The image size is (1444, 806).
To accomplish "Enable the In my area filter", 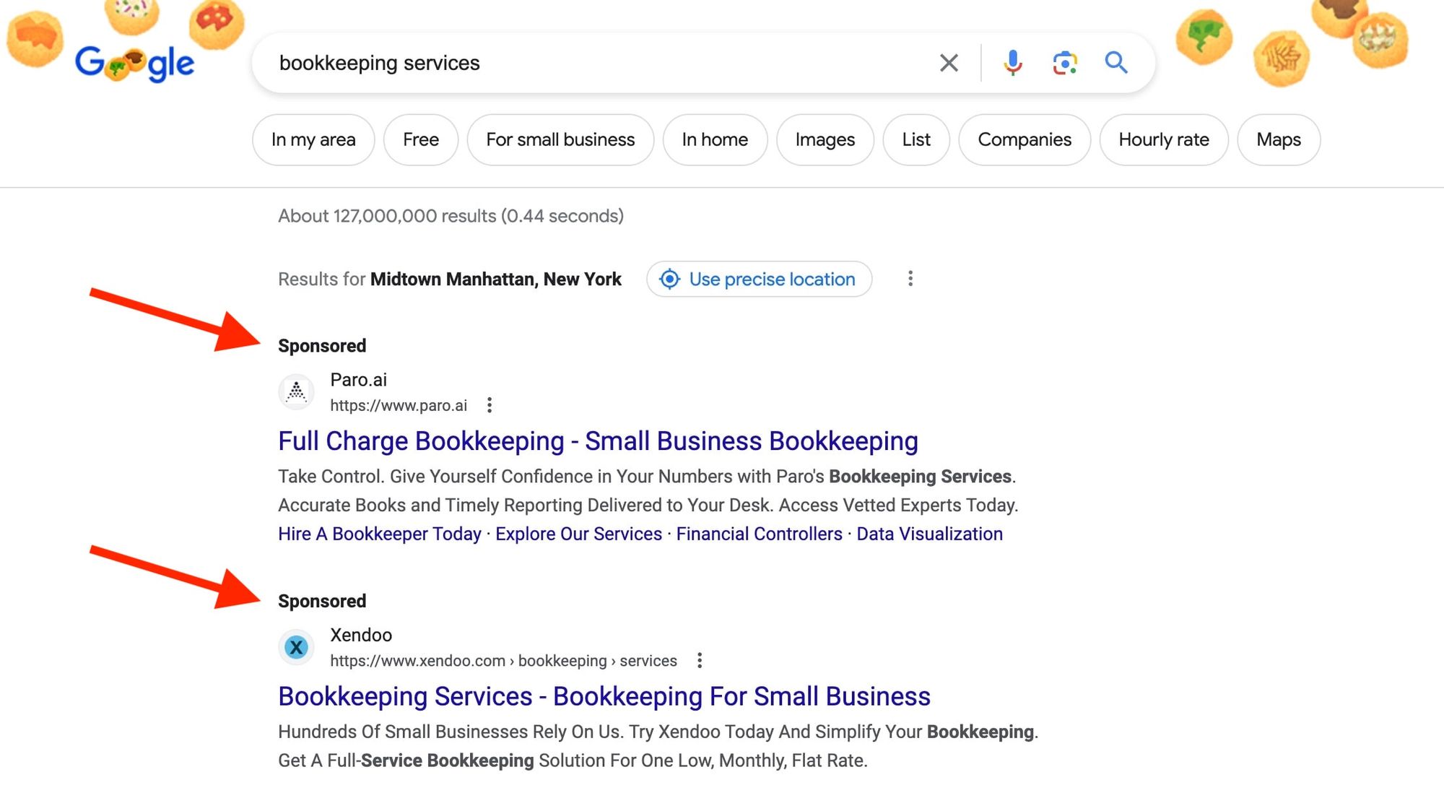I will [x=313, y=139].
